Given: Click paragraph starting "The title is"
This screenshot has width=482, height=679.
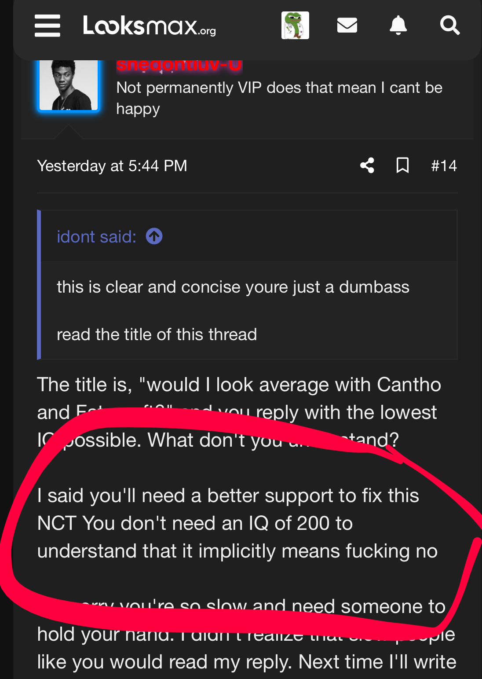Looking at the screenshot, I should 239,412.
